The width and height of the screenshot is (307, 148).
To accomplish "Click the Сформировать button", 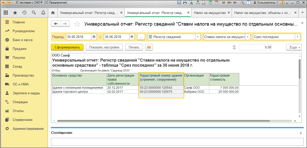I will pos(67,47).
